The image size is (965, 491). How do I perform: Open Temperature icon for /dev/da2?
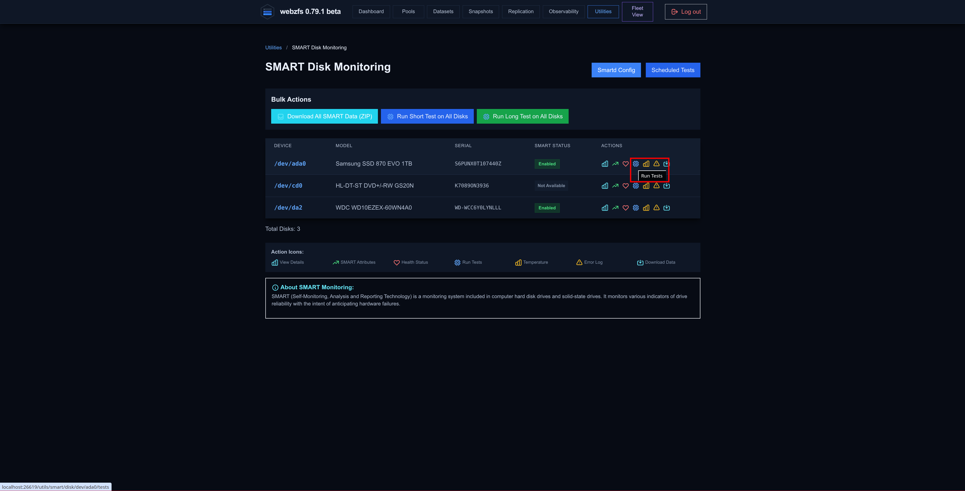(646, 208)
